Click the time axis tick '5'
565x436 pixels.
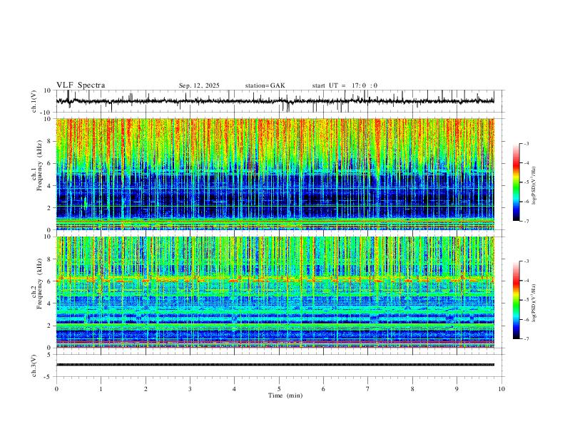pyautogui.click(x=279, y=389)
